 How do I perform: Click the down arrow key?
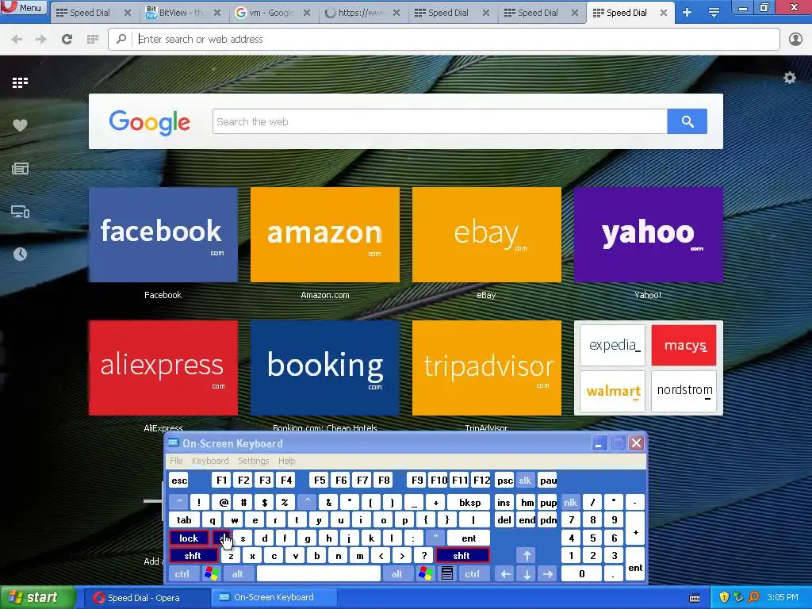point(527,574)
